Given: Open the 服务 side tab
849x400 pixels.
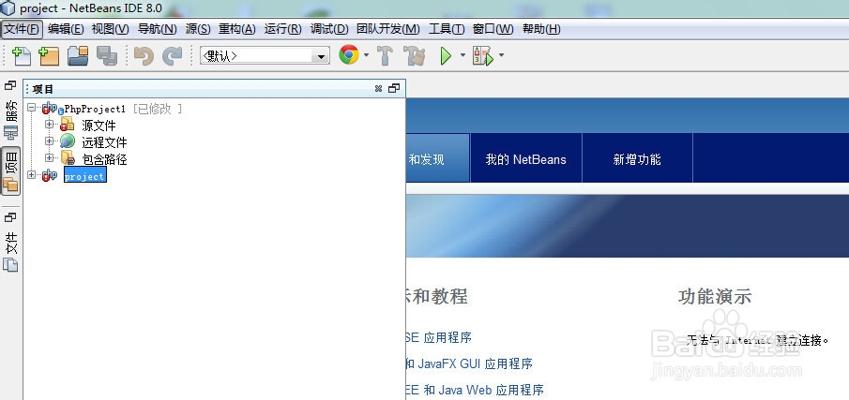Looking at the screenshot, I should 11,121.
